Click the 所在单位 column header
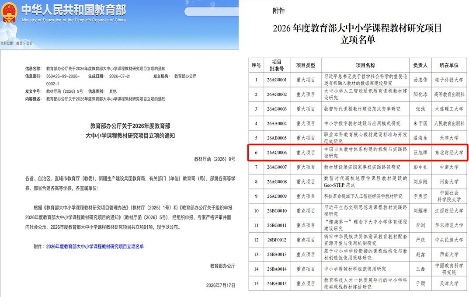 (x=449, y=65)
